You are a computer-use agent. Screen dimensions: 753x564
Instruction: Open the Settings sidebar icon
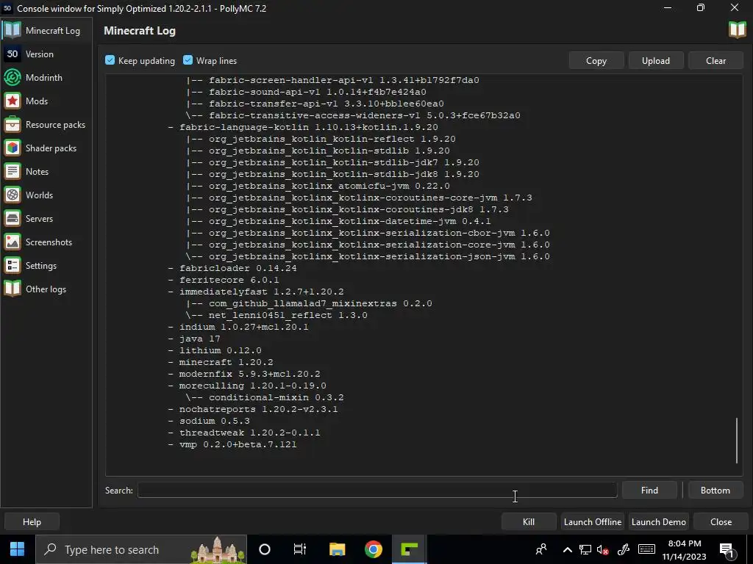click(13, 265)
